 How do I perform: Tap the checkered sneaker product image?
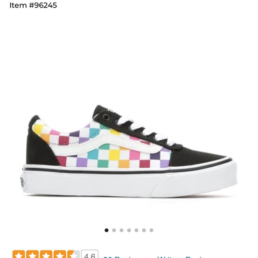[x=129, y=151]
